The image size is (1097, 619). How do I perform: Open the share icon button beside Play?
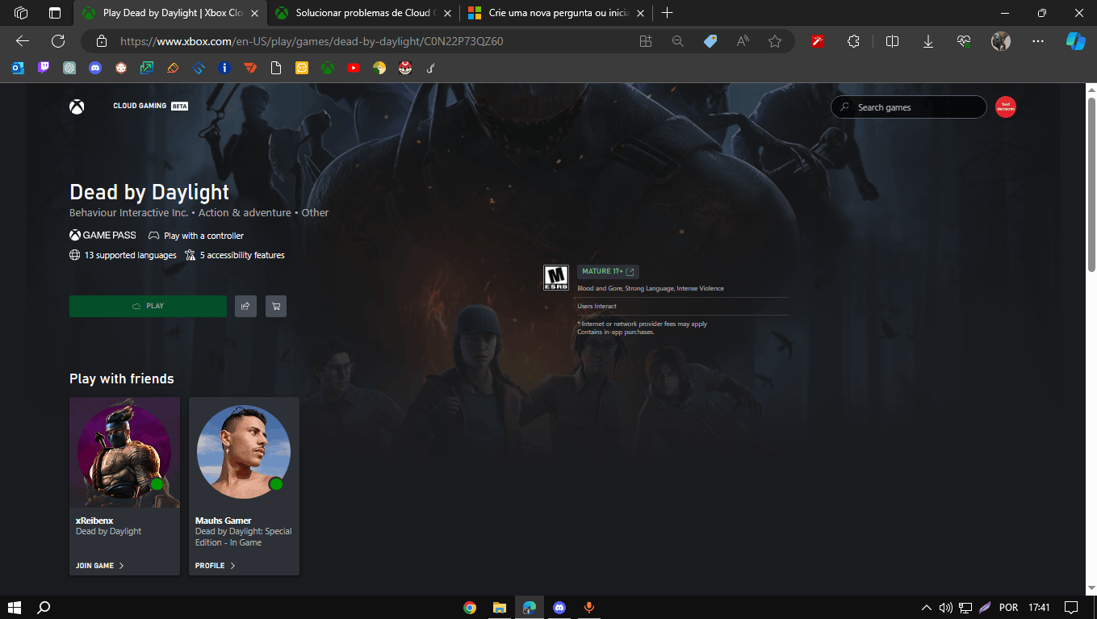tap(245, 306)
